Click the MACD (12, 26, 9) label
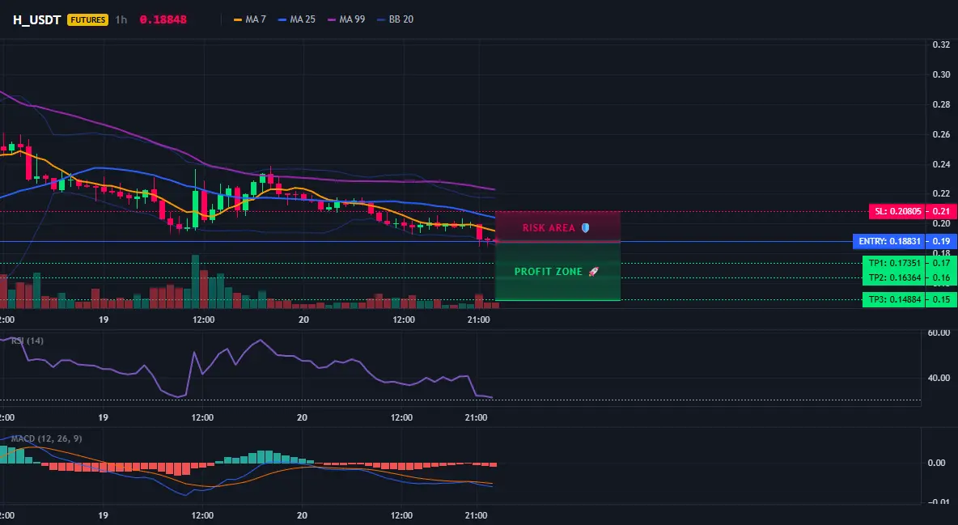958x525 pixels. tap(46, 438)
